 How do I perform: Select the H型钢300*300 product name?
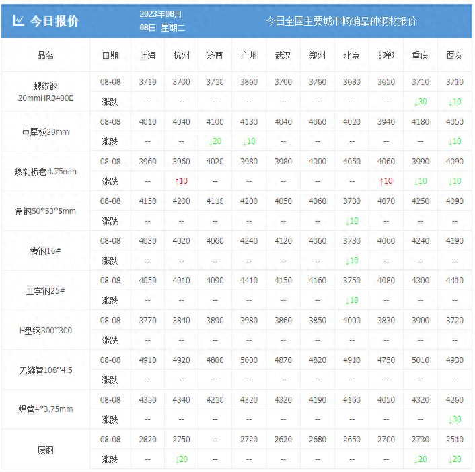click(x=46, y=331)
